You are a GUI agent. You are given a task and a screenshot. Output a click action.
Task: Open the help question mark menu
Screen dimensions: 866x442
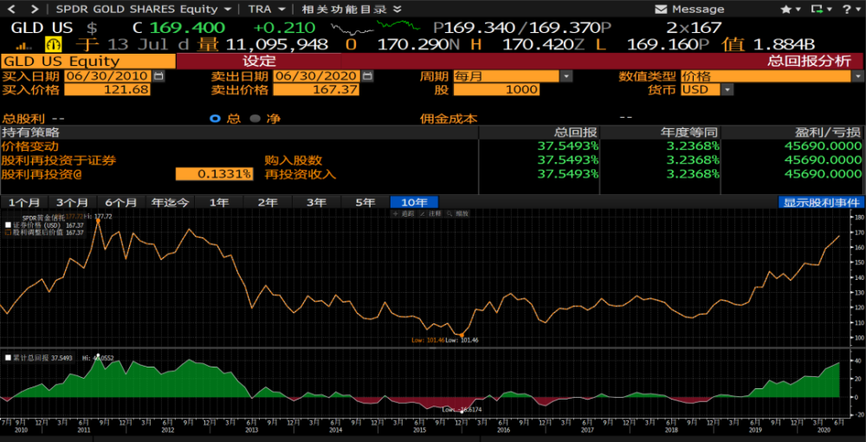pos(850,10)
